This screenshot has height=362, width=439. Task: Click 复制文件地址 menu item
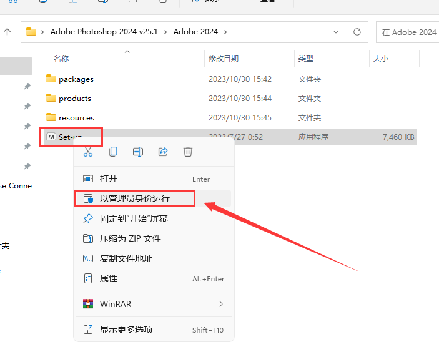(x=154, y=258)
